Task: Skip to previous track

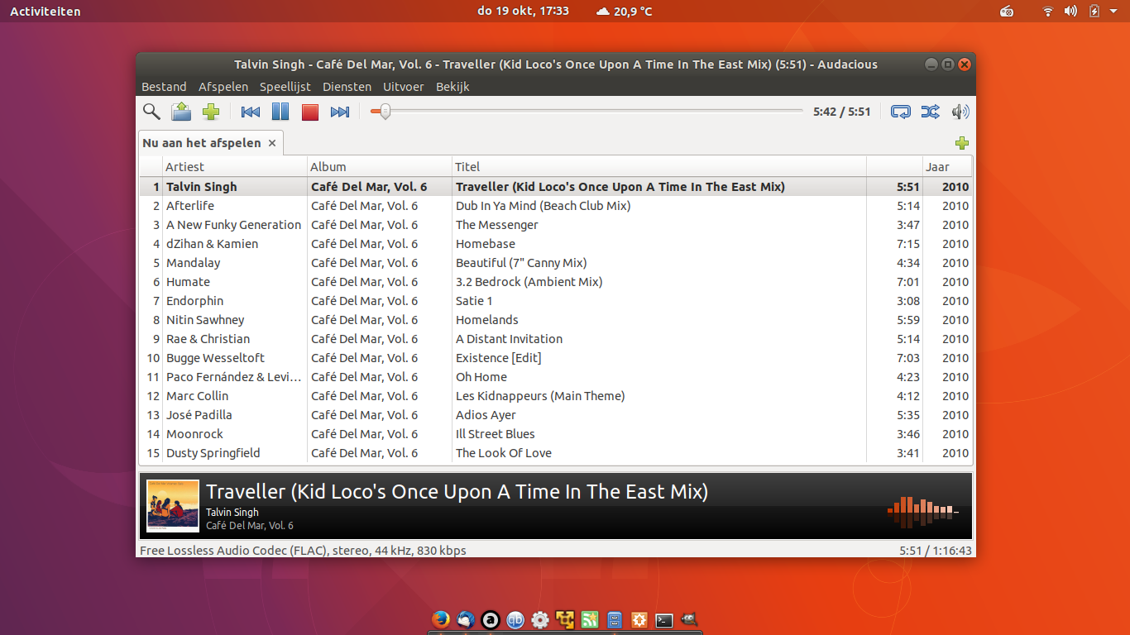Action: (x=250, y=112)
